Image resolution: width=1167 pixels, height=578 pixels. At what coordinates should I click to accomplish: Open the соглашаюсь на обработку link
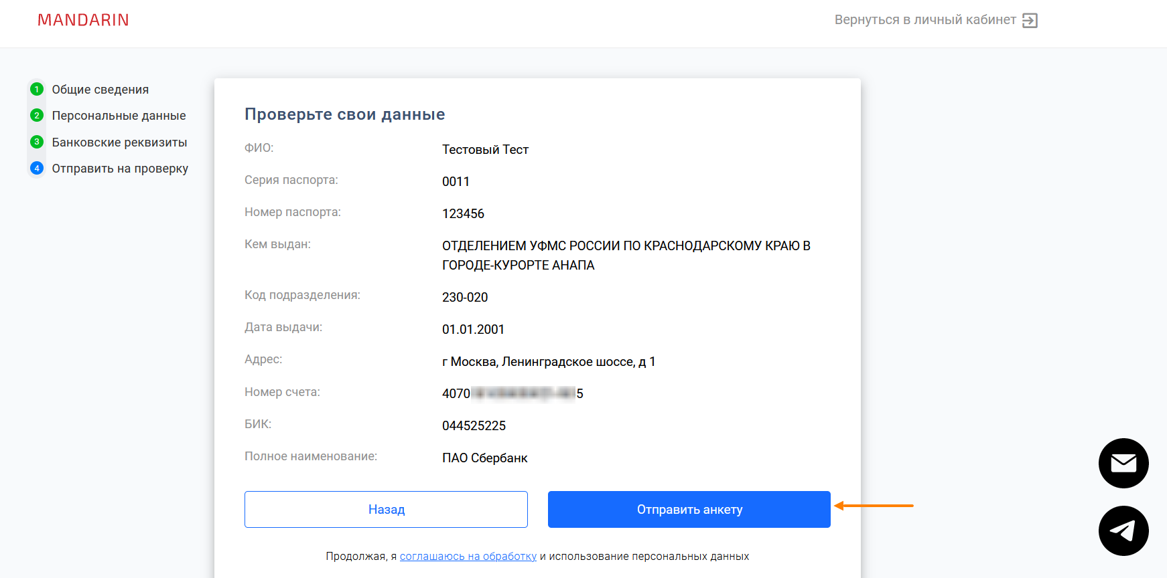click(468, 556)
